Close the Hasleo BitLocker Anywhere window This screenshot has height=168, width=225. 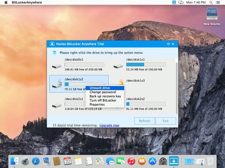pyautogui.click(x=173, y=44)
